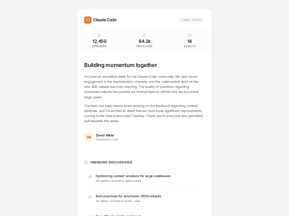
Task: Click the 14 events count
Action: point(190,41)
